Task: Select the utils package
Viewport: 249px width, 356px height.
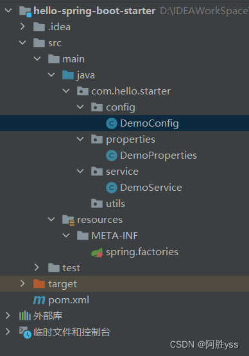Action: pyautogui.click(x=116, y=204)
